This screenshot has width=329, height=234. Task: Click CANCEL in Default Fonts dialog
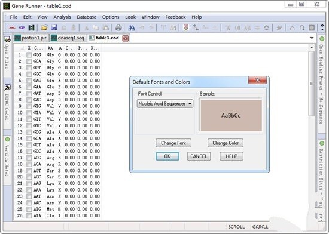199,156
